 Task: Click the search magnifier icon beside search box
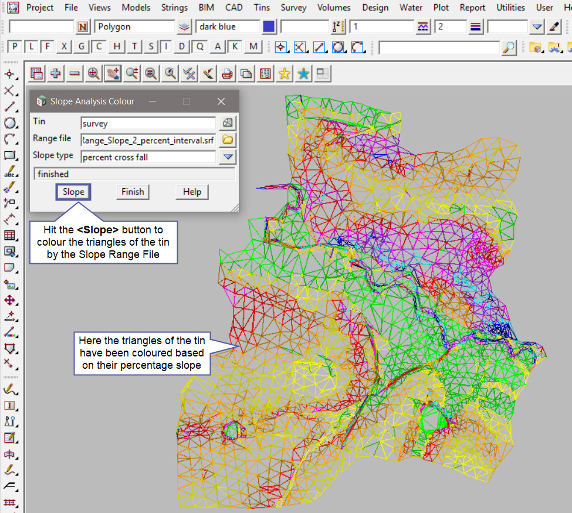pos(509,47)
